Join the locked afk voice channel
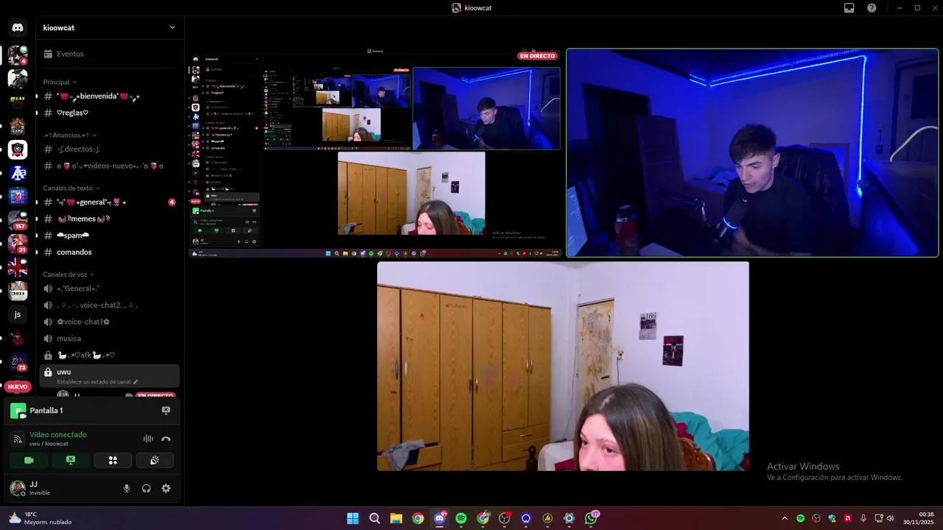943x530 pixels. pos(110,355)
